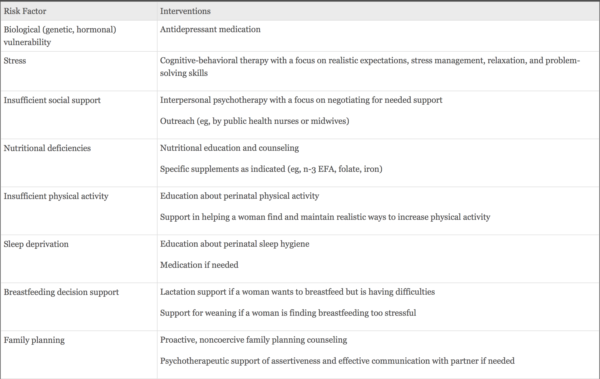The image size is (600, 379).
Task: Select the "Sleep deprivation" cell
Action: [36, 244]
